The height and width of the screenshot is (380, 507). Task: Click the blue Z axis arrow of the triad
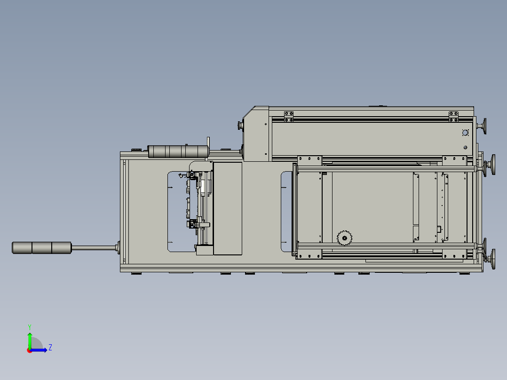[x=40, y=350]
